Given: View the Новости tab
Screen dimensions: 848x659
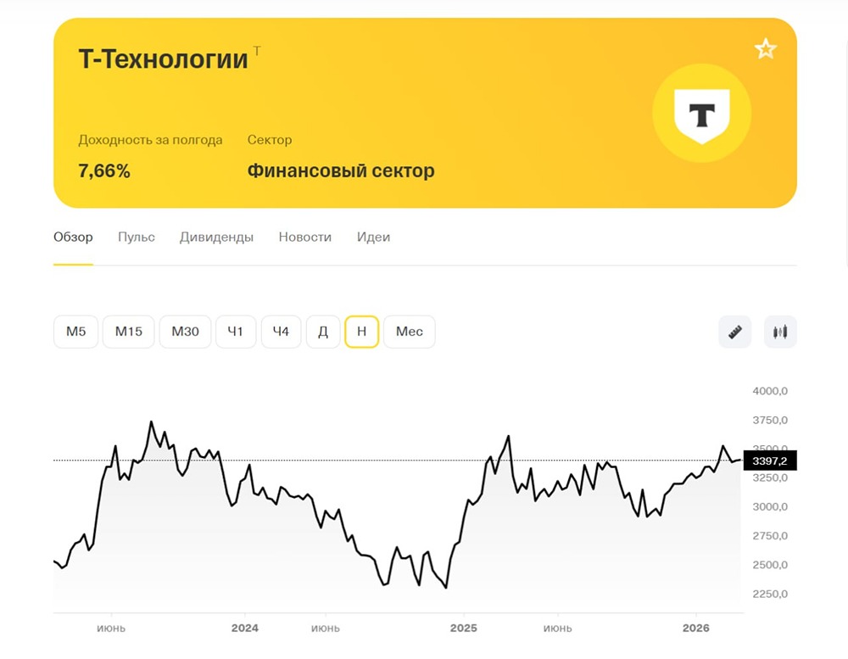Looking at the screenshot, I should coord(304,237).
